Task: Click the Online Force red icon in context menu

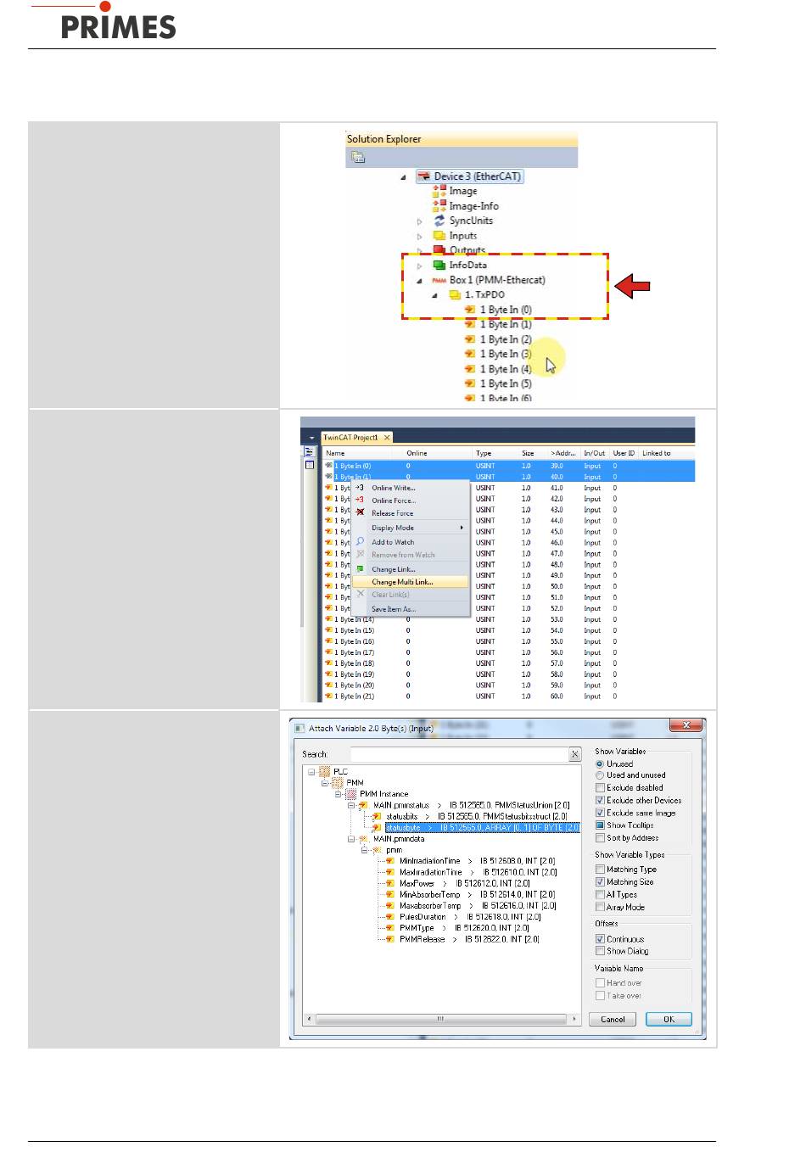Action: [360, 501]
